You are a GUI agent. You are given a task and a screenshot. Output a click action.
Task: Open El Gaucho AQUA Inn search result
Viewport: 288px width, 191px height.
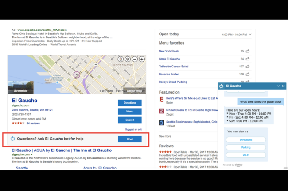[x=62, y=150]
